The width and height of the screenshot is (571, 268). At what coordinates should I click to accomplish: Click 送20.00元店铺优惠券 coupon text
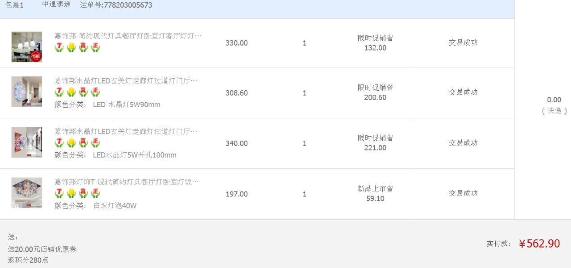[42, 249]
